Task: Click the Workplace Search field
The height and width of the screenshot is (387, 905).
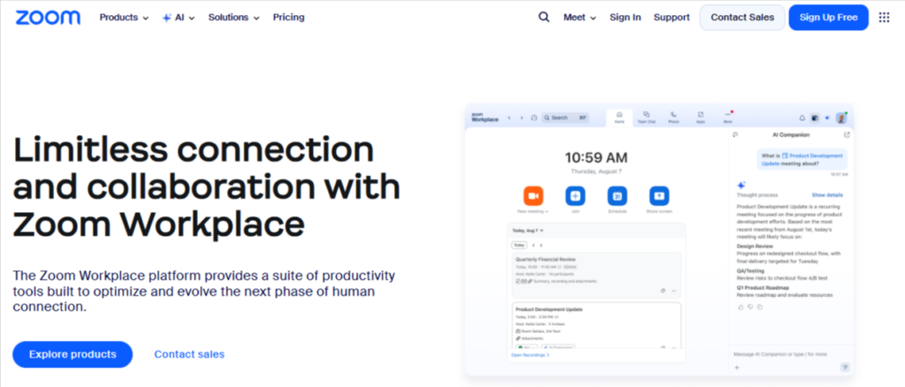Action: click(565, 118)
